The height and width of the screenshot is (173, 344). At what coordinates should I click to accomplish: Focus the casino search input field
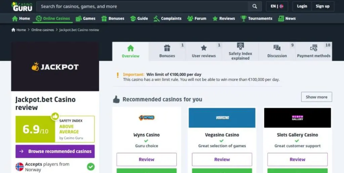coord(142,6)
